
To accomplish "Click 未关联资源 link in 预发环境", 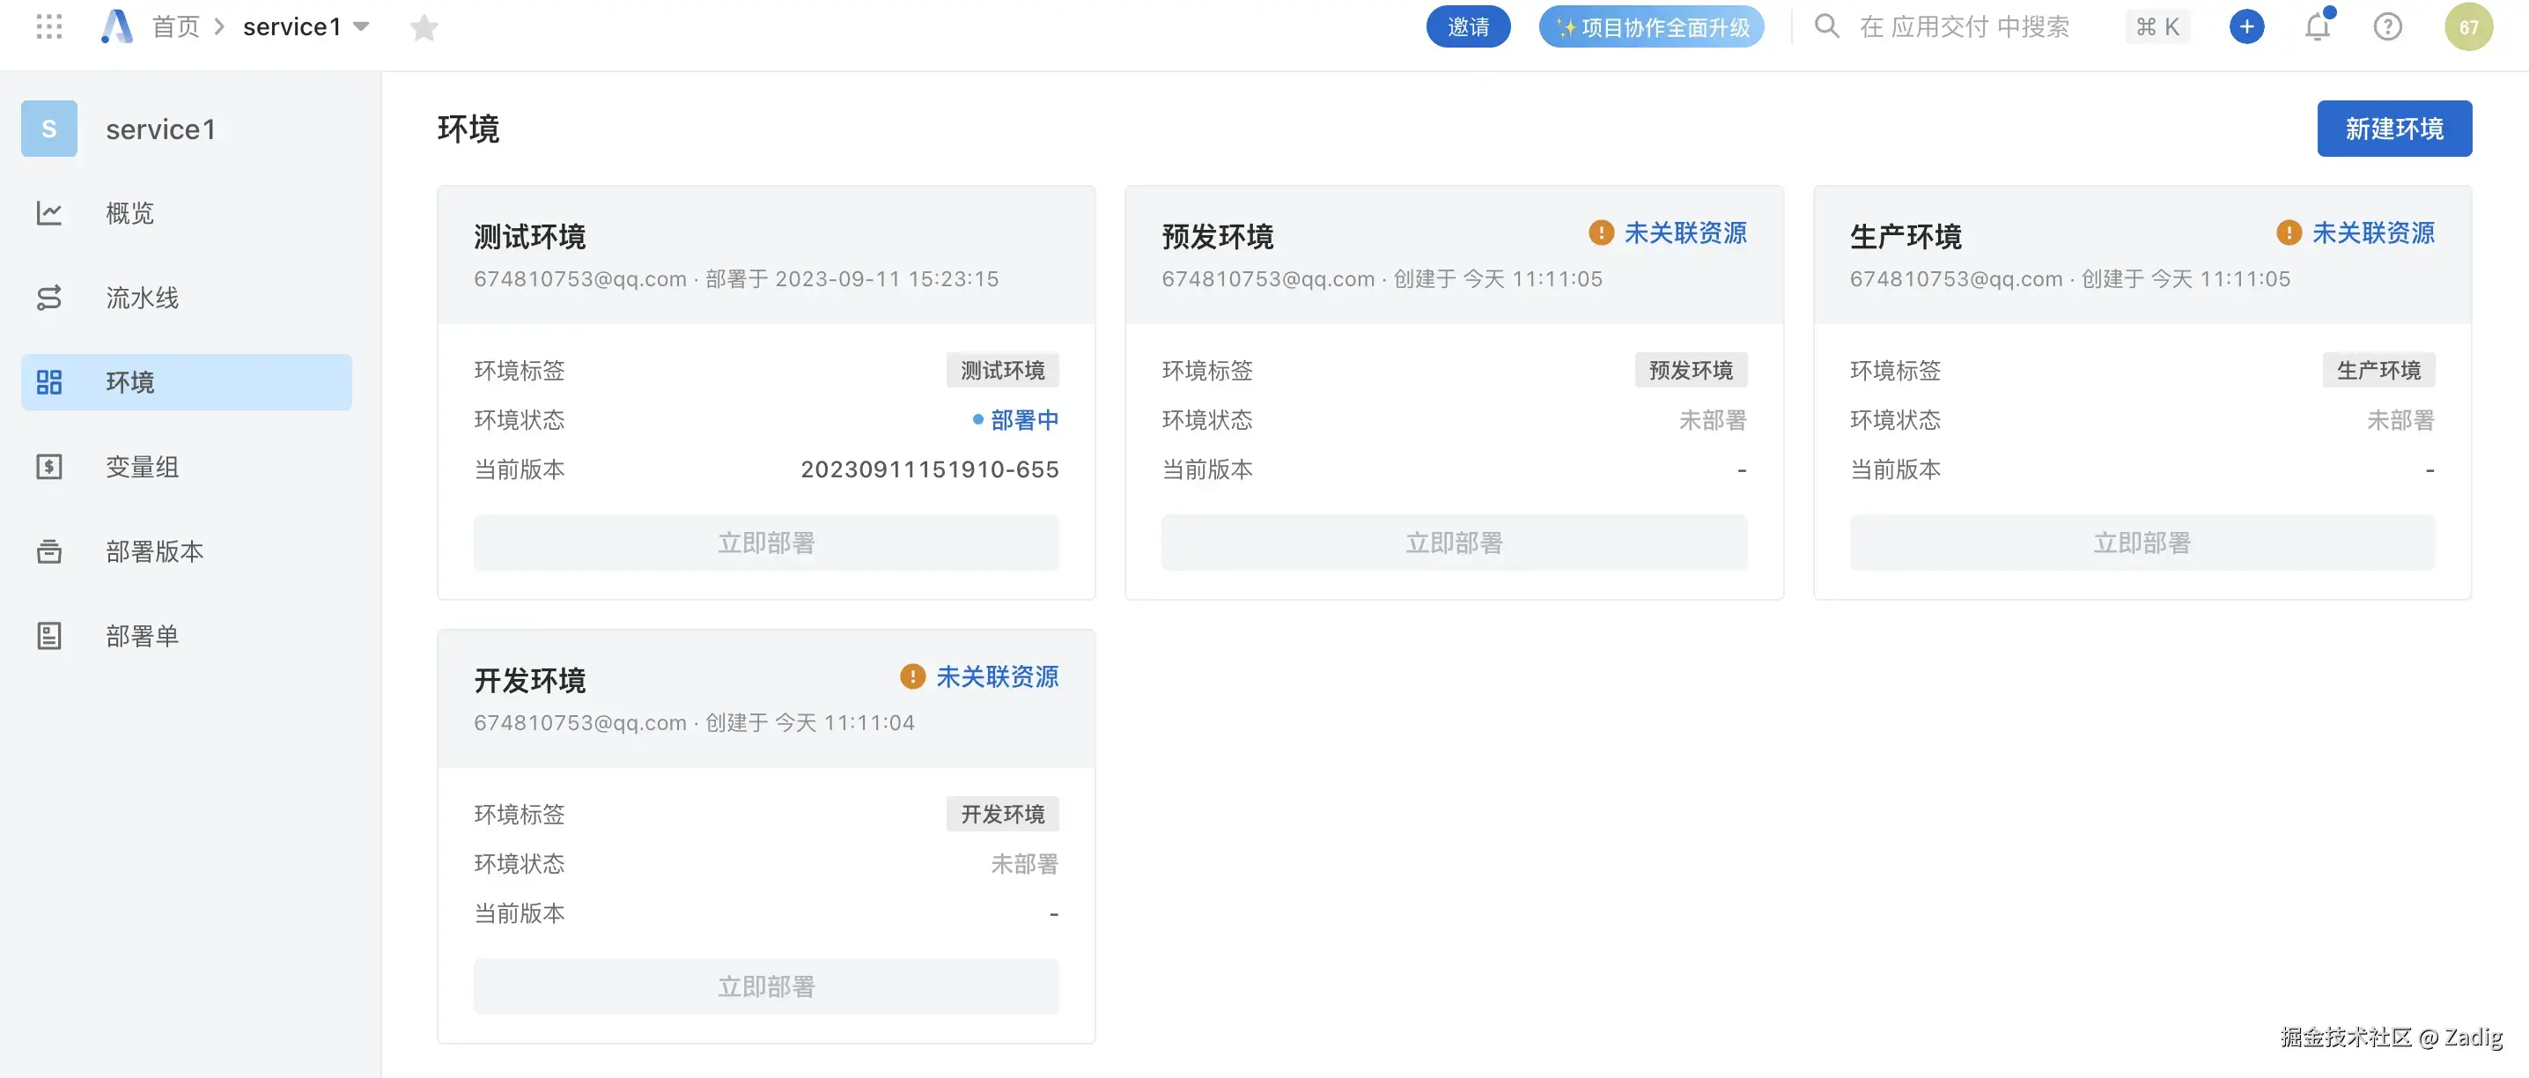I will (1685, 233).
